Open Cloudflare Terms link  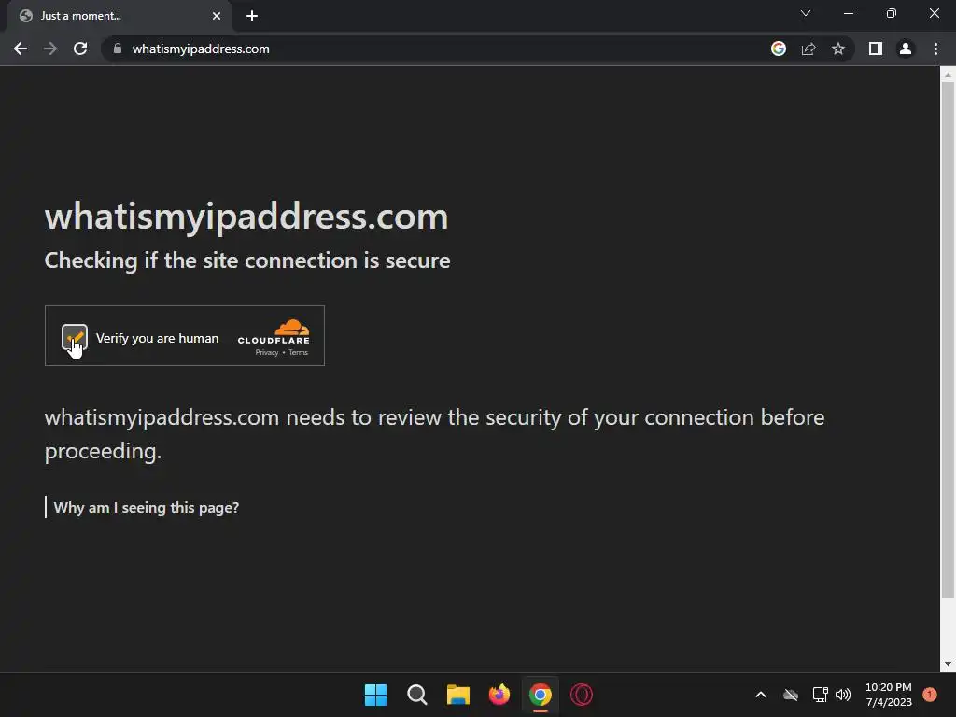298,352
